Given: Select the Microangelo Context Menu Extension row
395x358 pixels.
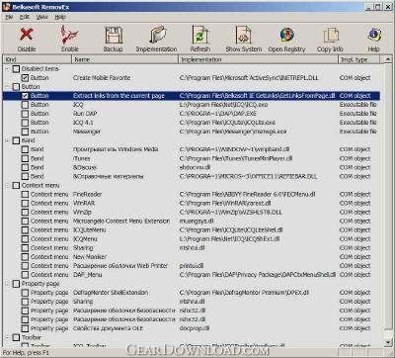Looking at the screenshot, I should pyautogui.click(x=191, y=222).
